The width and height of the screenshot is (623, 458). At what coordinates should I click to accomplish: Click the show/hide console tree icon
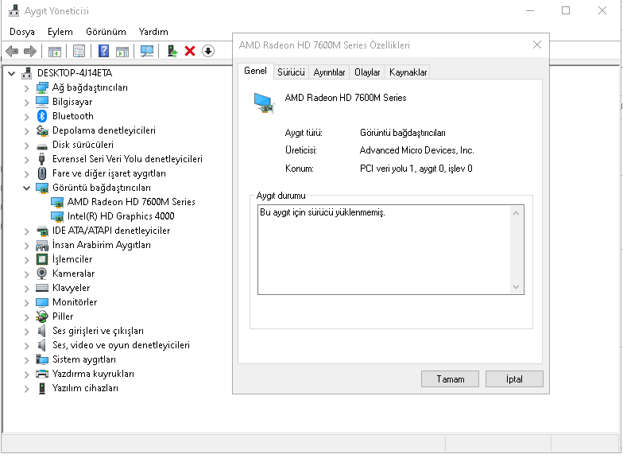[55, 51]
